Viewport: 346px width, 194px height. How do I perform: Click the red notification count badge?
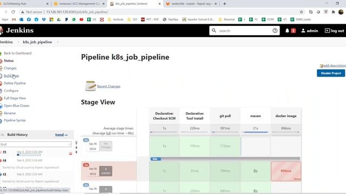(x=293, y=31)
